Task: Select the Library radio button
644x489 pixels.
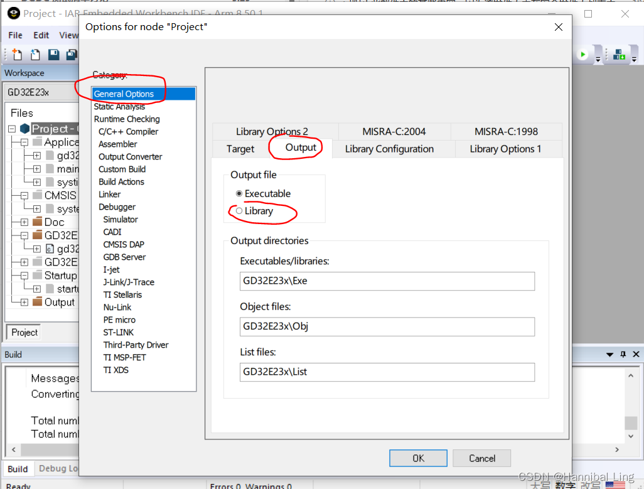Action: point(239,211)
